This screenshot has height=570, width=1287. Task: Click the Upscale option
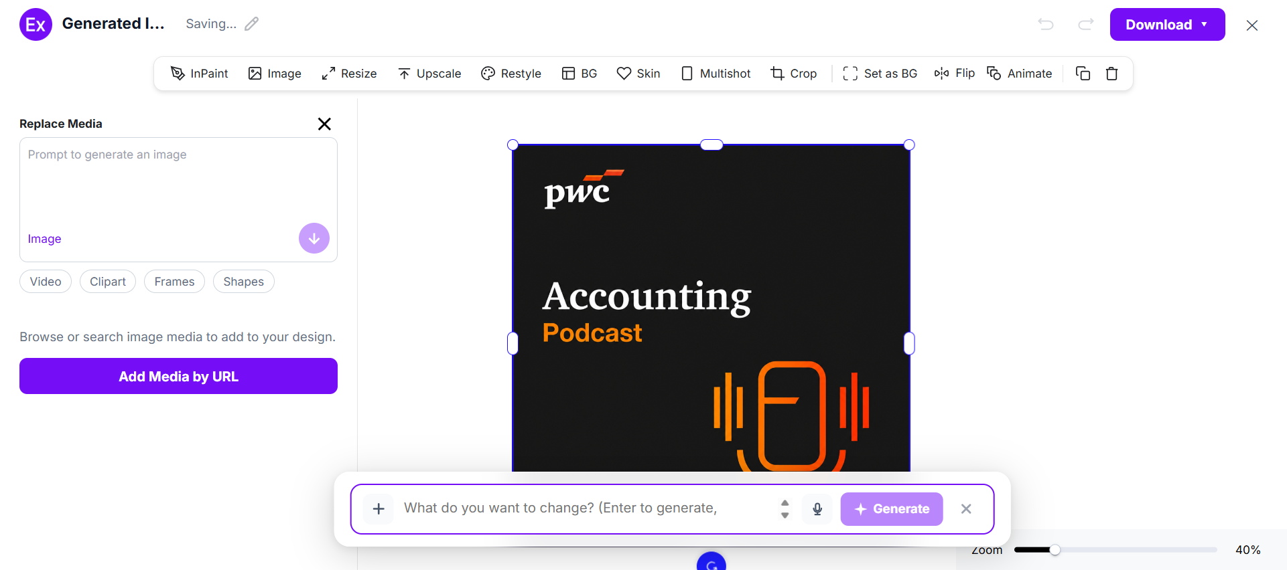[x=429, y=74]
